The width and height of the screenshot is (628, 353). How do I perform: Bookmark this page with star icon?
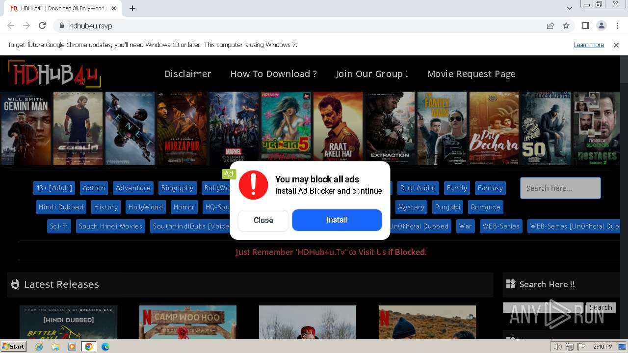[566, 25]
